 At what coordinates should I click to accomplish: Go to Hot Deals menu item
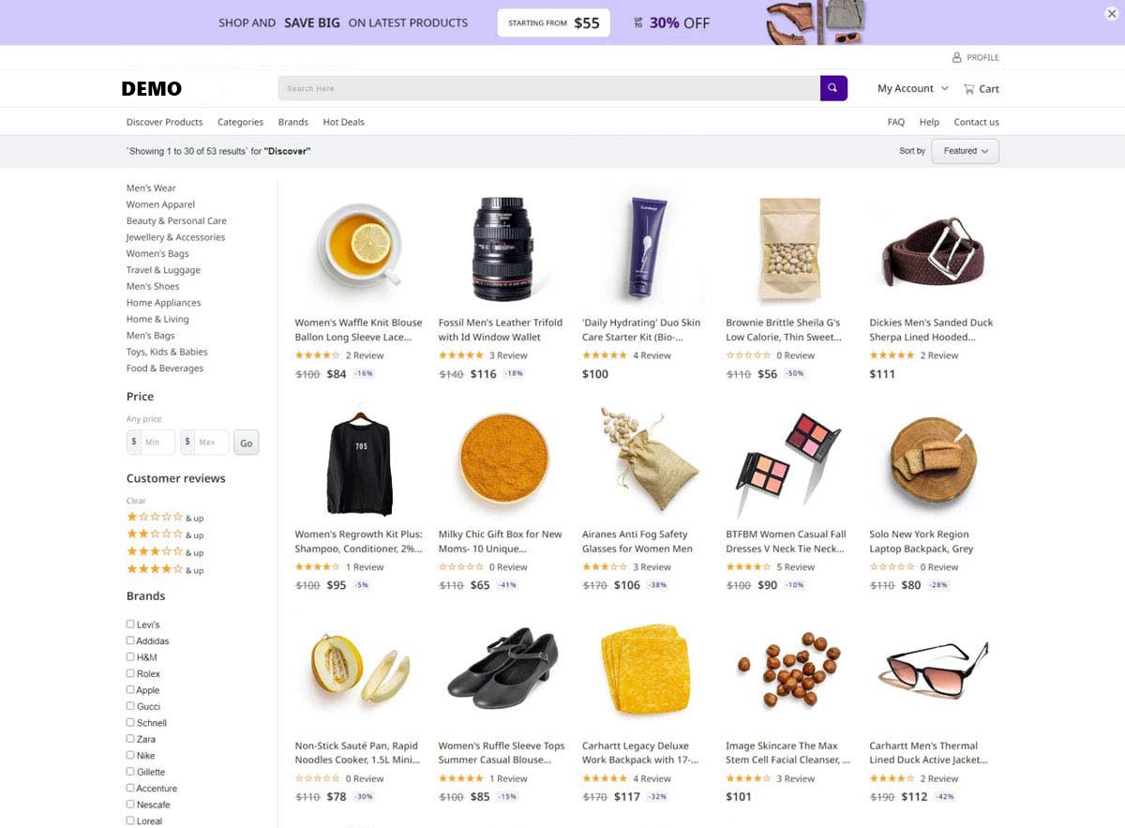click(x=343, y=122)
